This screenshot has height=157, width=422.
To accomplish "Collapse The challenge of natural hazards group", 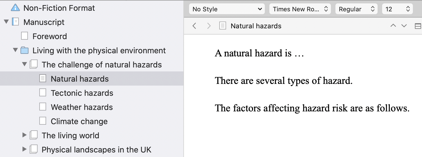I will pos(24,64).
